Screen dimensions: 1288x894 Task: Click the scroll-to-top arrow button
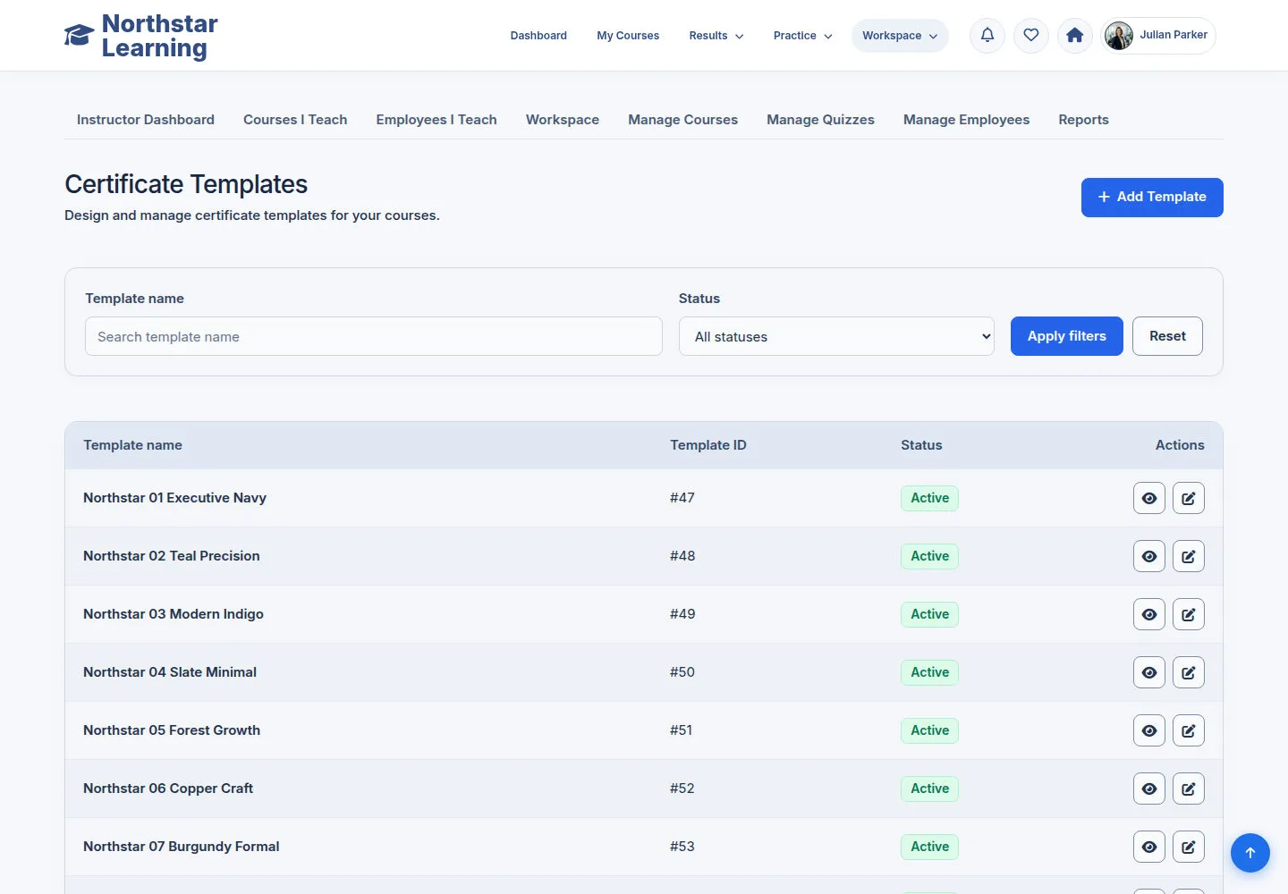(1250, 853)
